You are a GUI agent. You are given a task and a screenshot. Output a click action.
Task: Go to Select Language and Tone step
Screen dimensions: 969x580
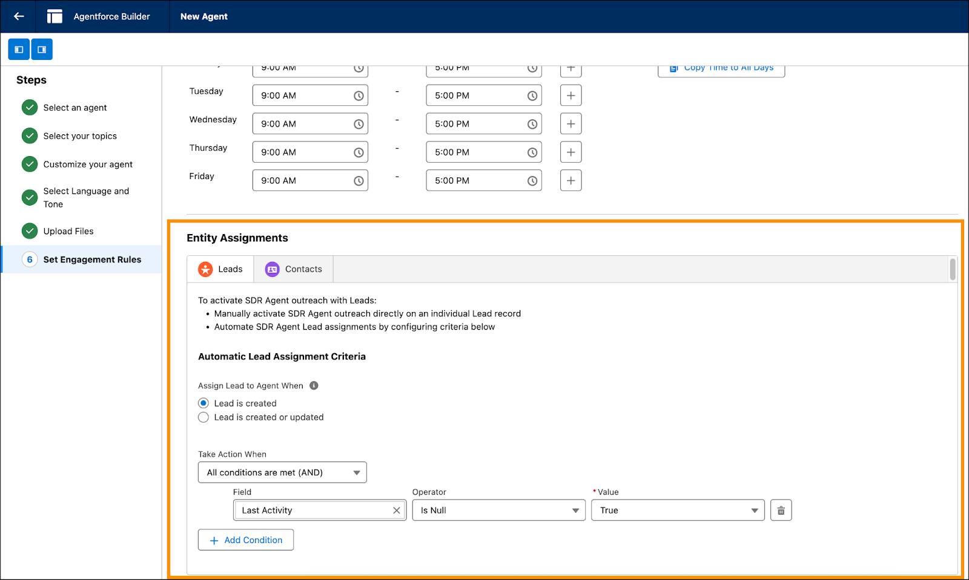tap(86, 197)
